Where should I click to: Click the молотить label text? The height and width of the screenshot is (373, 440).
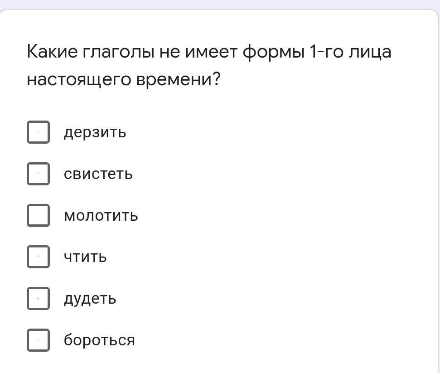(x=101, y=216)
